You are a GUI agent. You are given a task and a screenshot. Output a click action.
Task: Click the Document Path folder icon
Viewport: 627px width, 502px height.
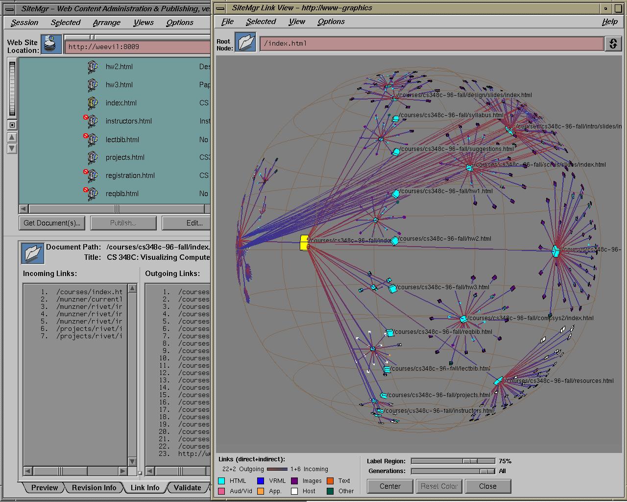click(x=32, y=253)
